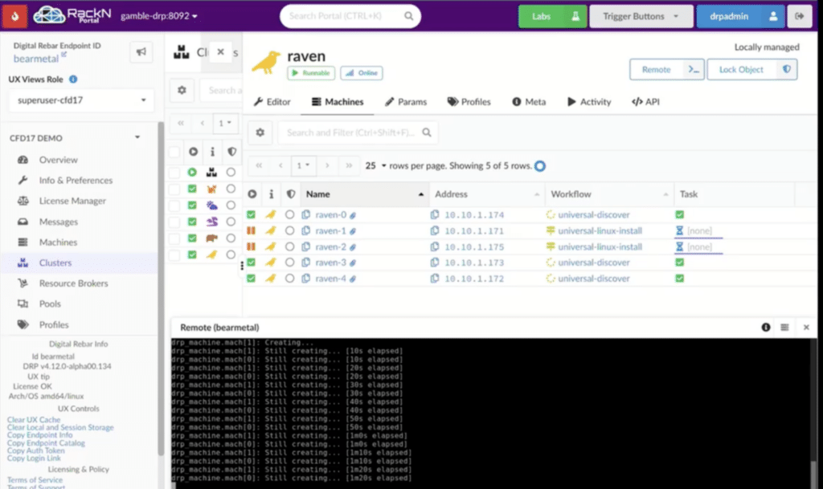Image resolution: width=823 pixels, height=489 pixels.
Task: Change the 25 rows per page dropdown
Action: 376,166
